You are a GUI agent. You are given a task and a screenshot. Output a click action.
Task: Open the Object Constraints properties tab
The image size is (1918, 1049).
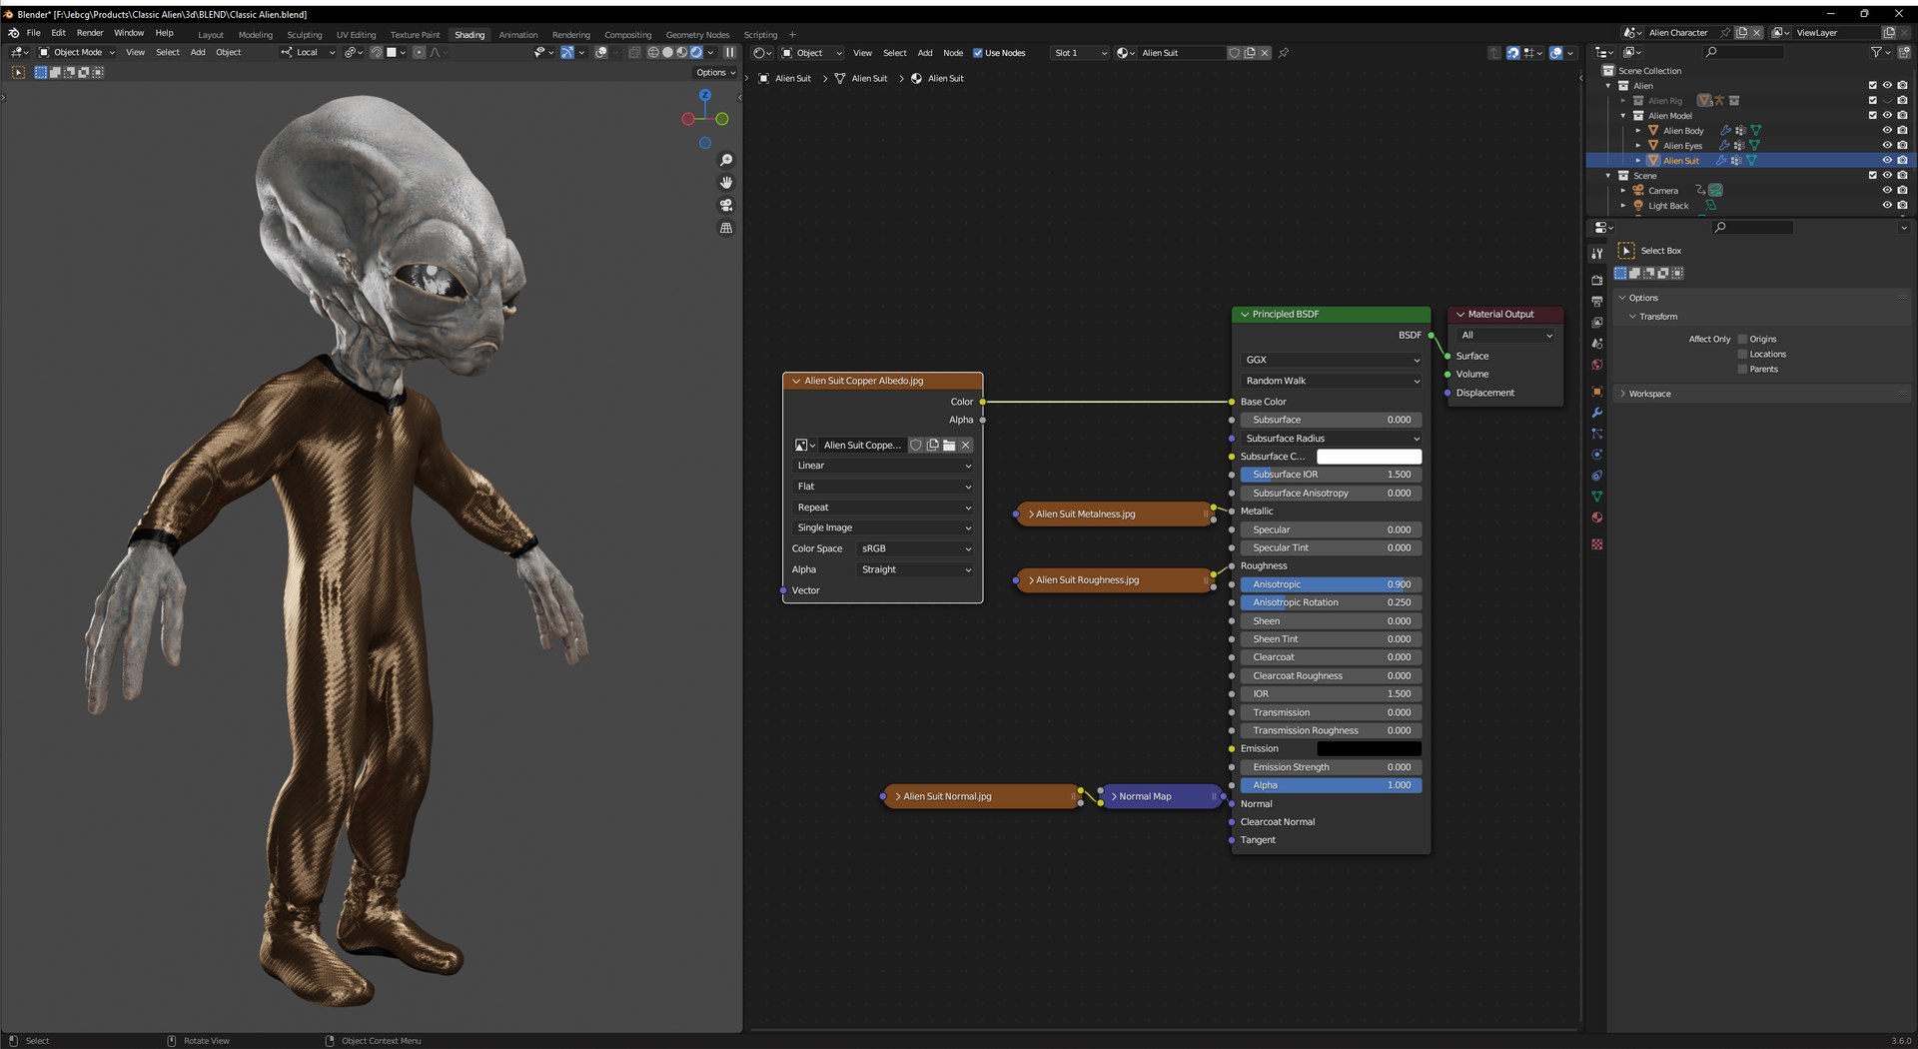[1597, 476]
